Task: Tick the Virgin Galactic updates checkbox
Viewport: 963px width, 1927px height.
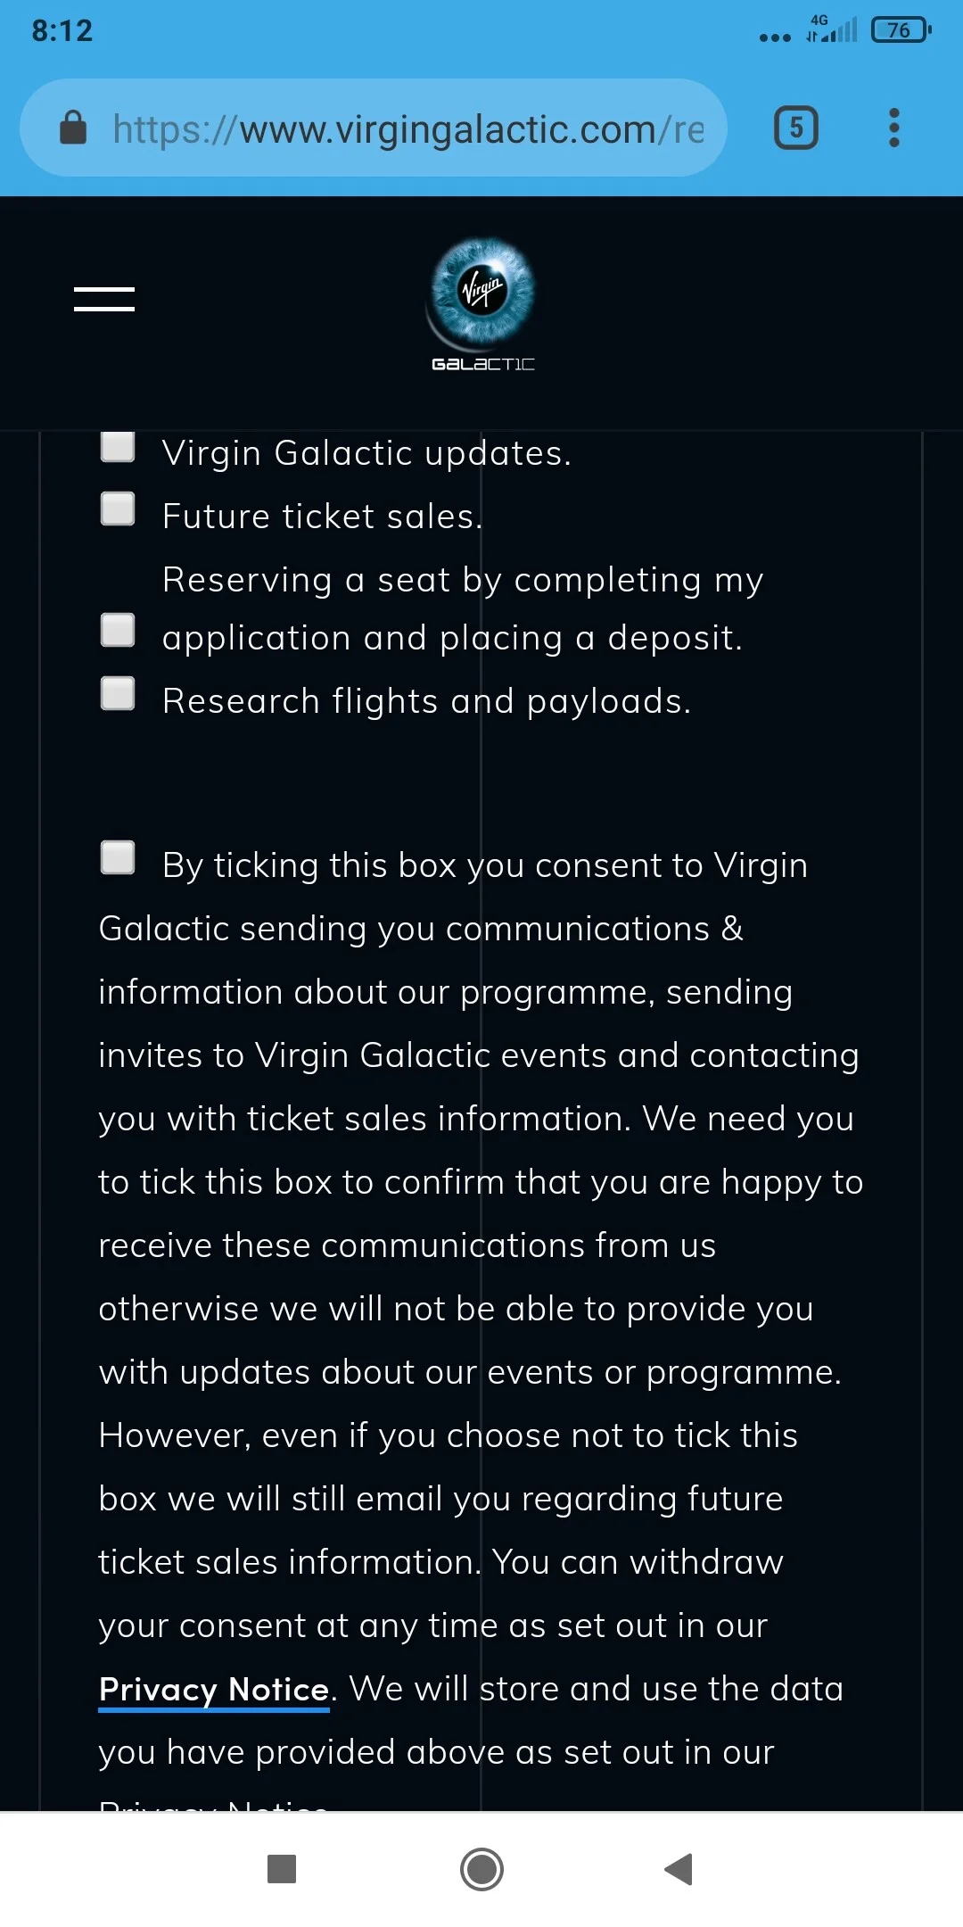Action: click(x=118, y=446)
